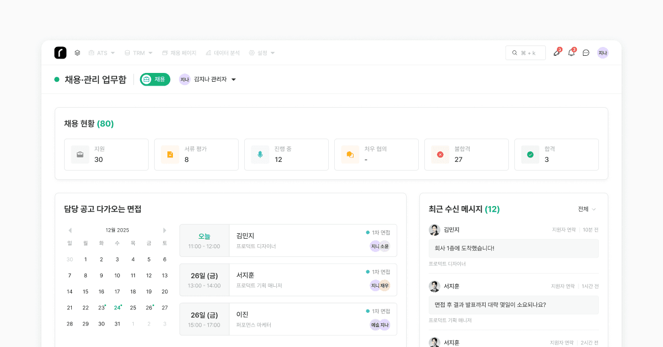Screen dimensions: 663x347
Task: Open notifications via the bell icon
Action: click(x=571, y=52)
